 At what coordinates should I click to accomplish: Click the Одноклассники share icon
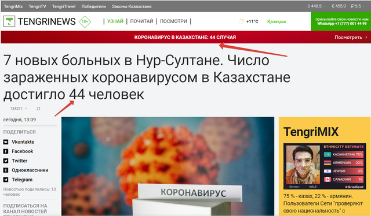pos(6,170)
